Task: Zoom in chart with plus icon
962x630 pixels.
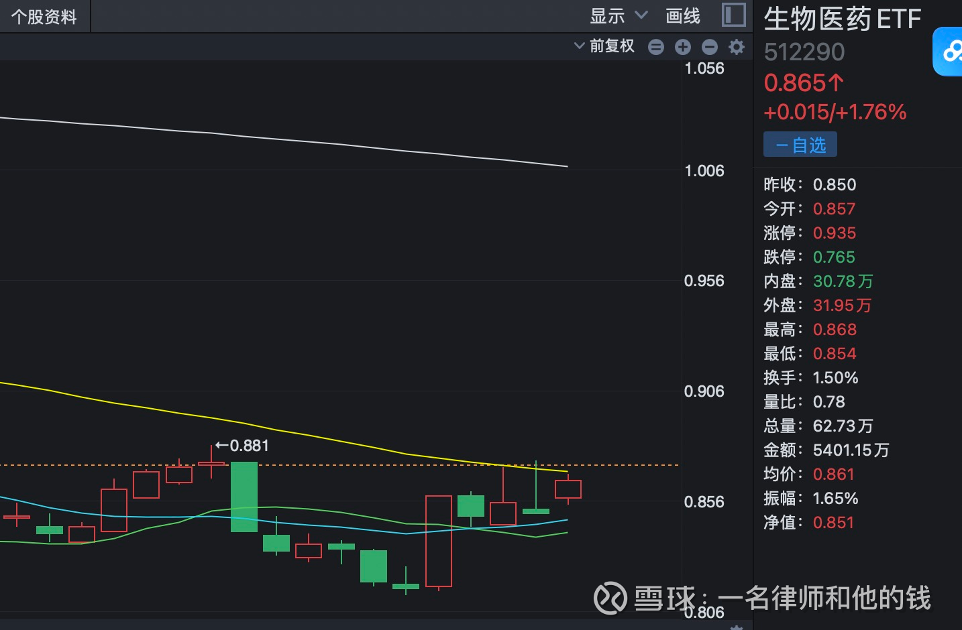Action: (x=683, y=47)
